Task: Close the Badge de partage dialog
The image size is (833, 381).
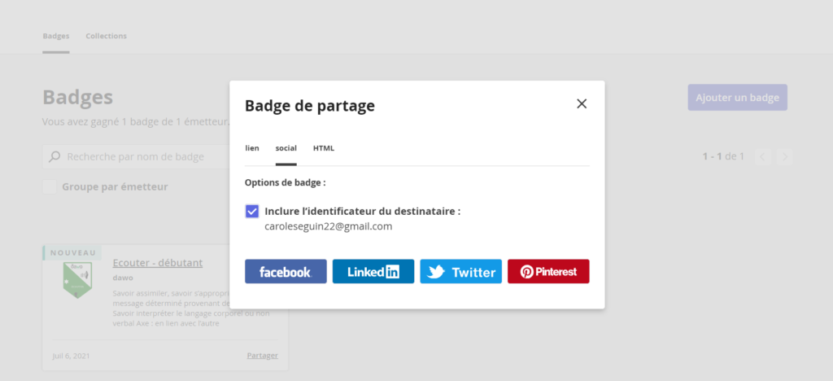Action: (582, 103)
